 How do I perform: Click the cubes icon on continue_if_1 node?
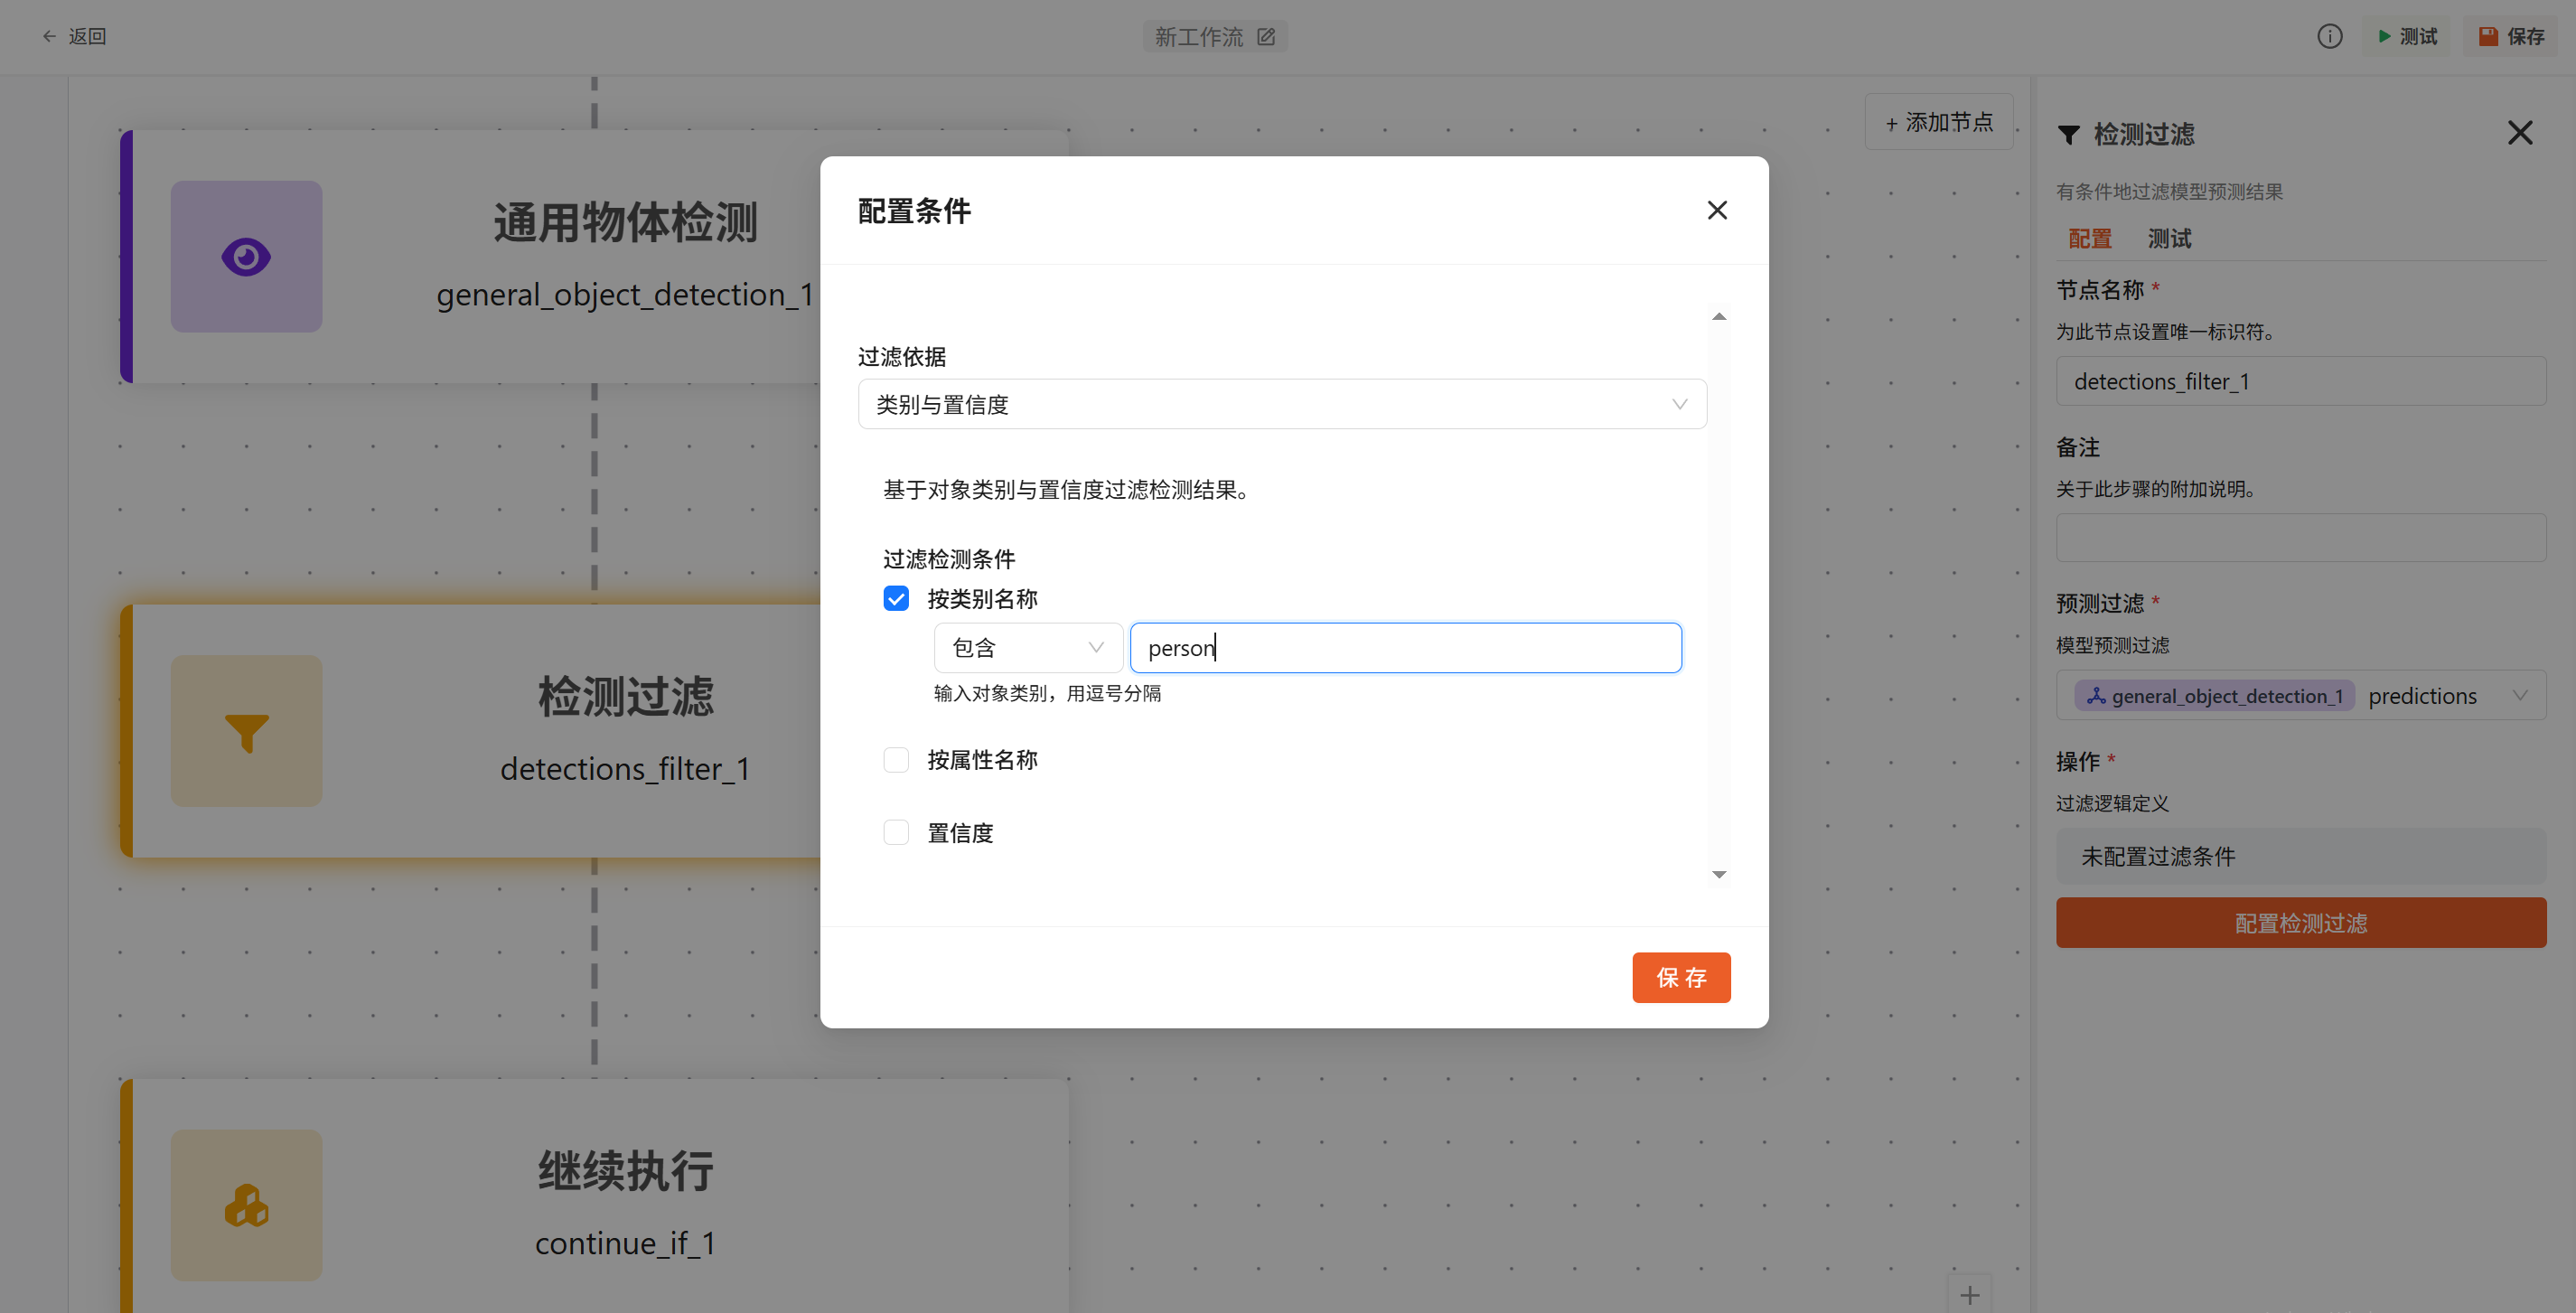coord(246,1206)
